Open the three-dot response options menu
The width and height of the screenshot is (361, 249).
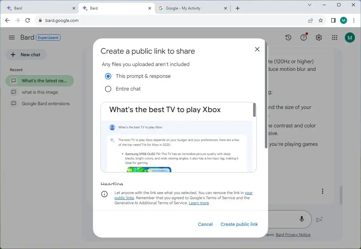click(x=322, y=191)
